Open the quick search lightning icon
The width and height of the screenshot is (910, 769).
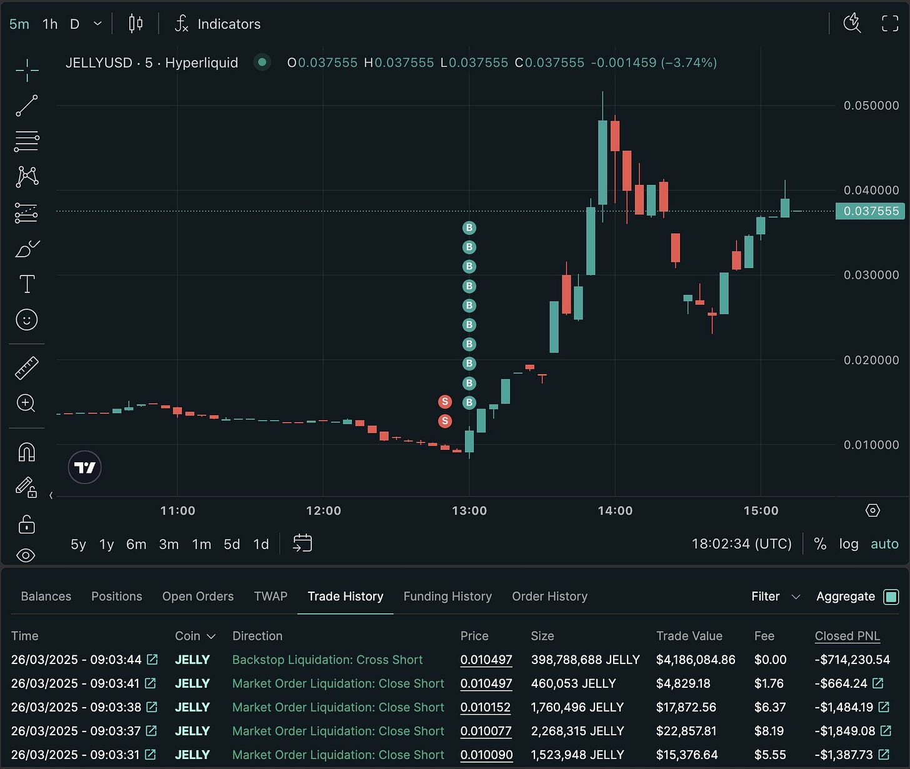coord(852,24)
